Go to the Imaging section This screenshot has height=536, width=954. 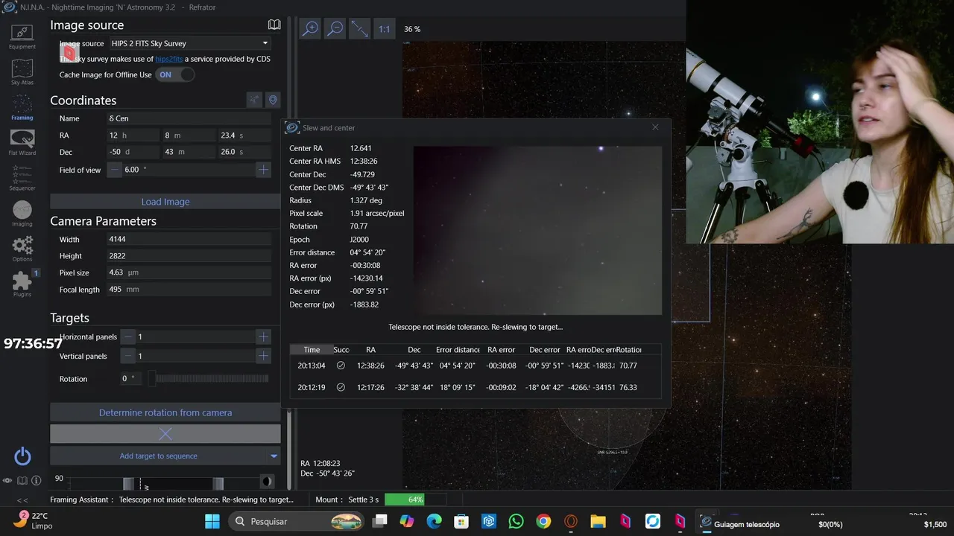coord(22,214)
